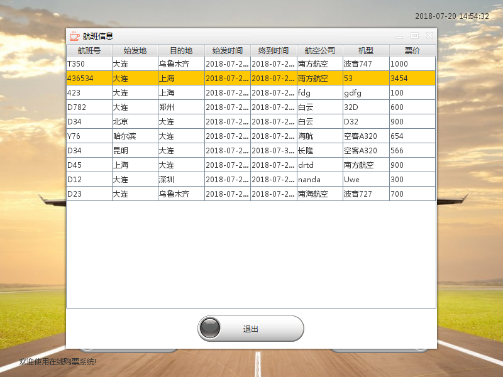This screenshot has width=503, height=377.
Task: Click the 退出 exit button
Action: (x=250, y=329)
